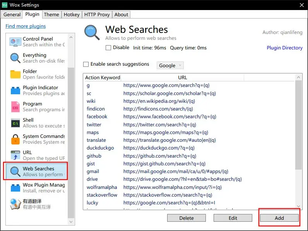Click the large Web Searches header icon
The image size is (308, 231).
pyautogui.click(x=92, y=32)
